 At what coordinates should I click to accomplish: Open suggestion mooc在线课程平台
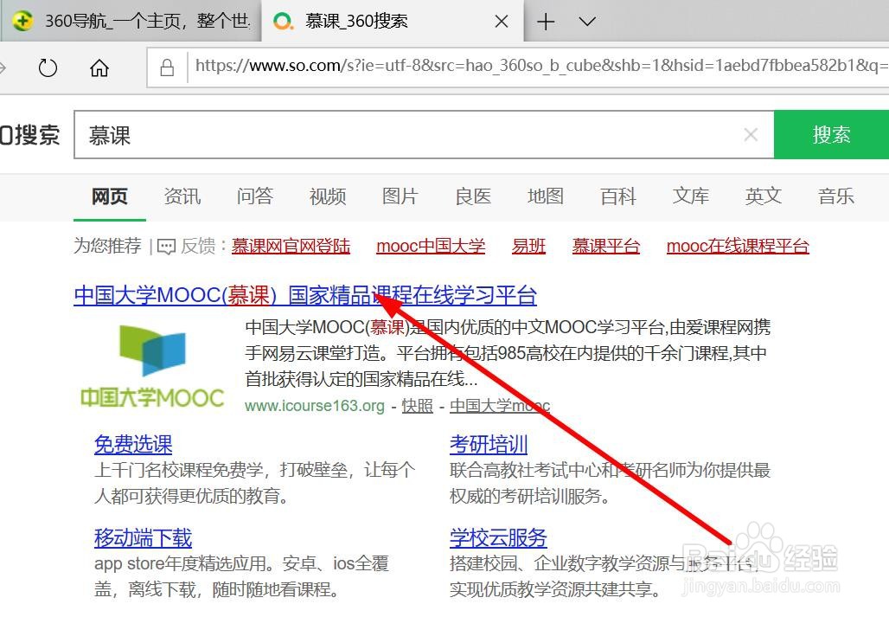(x=738, y=246)
